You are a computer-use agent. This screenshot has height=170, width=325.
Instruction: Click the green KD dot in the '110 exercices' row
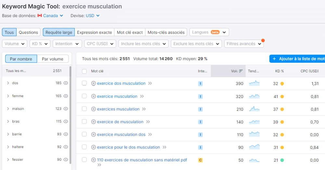point(282,160)
